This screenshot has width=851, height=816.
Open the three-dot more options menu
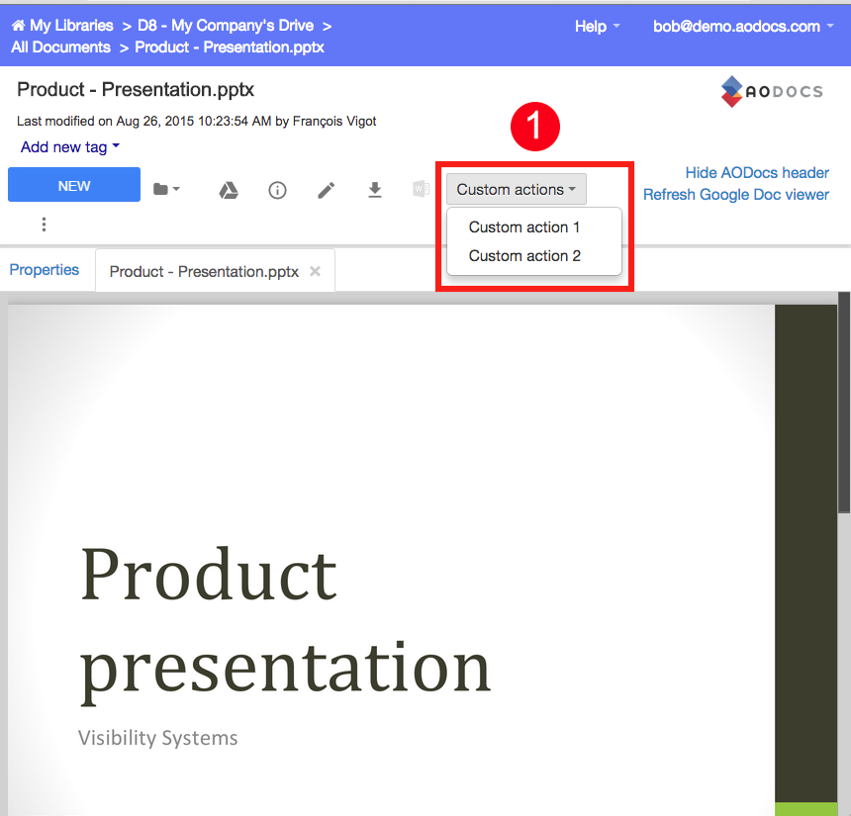[x=44, y=225]
